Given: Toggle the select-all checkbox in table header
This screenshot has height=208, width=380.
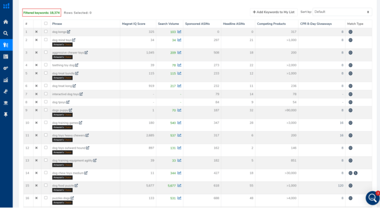Looking at the screenshot, I should pos(46,23).
